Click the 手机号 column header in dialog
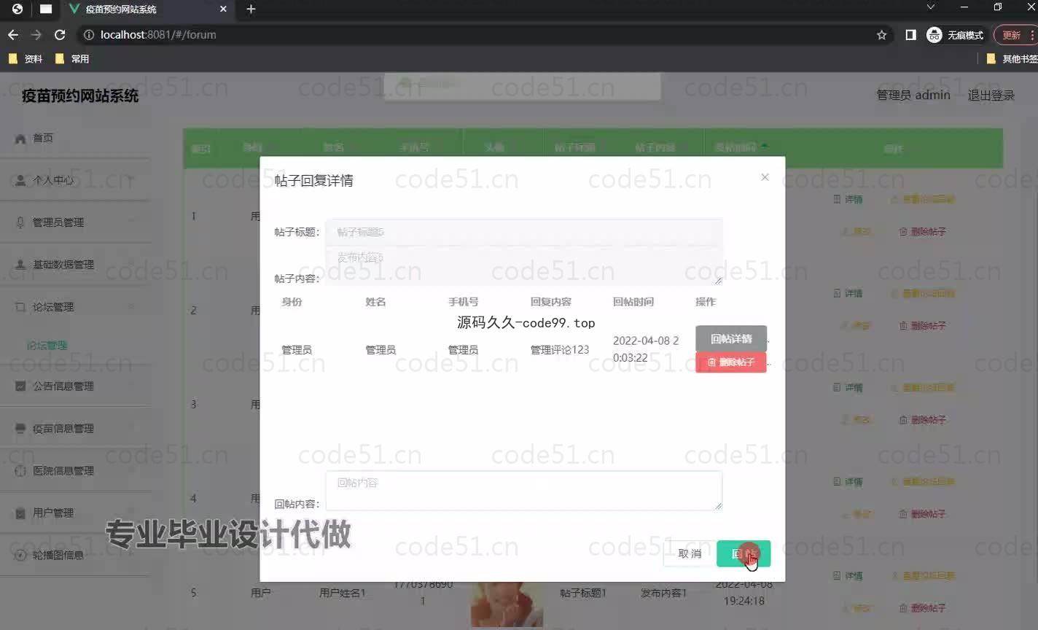 coord(464,302)
